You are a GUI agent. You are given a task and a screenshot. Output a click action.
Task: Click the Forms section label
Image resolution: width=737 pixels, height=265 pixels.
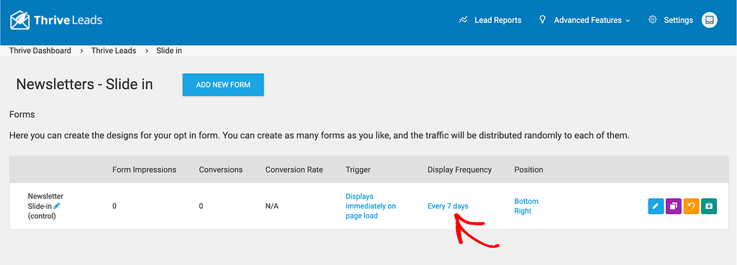tap(22, 114)
